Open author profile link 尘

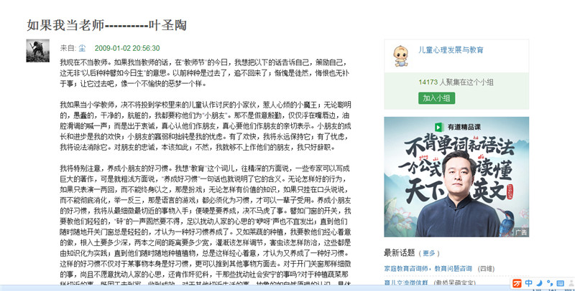[x=82, y=48]
